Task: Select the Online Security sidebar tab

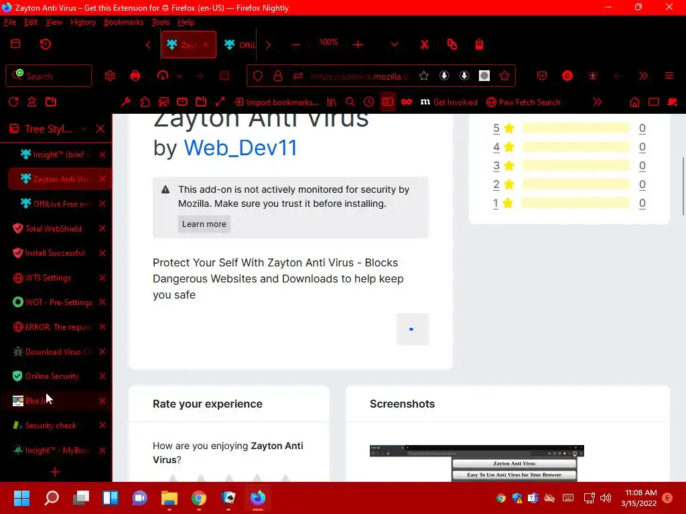Action: 54,376
